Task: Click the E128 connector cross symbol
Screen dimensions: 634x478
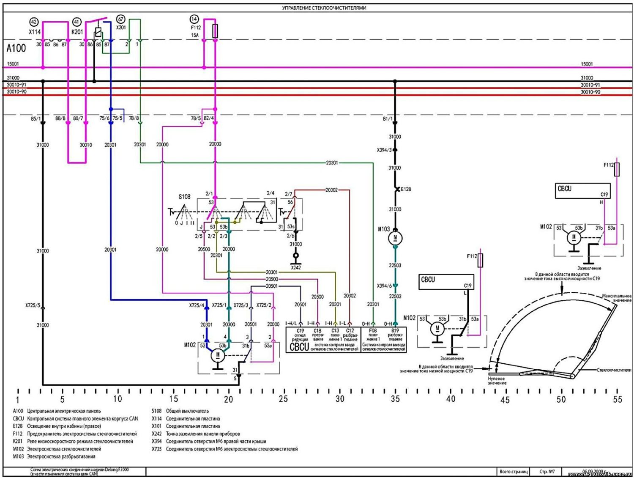Action: [397, 190]
